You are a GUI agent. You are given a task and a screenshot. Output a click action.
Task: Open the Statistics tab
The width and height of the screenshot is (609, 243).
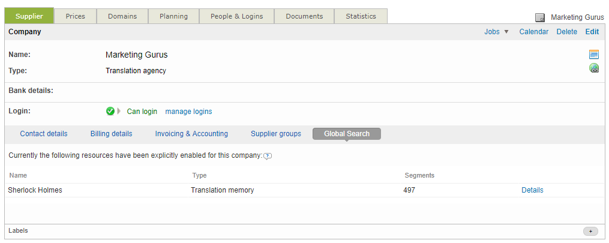361,16
